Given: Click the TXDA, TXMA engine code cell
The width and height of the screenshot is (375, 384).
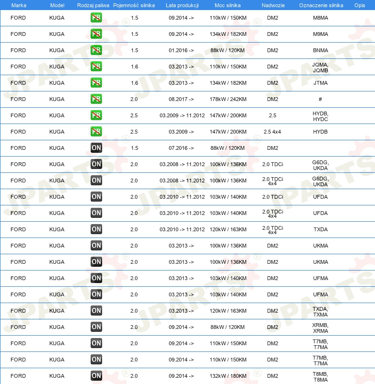Looking at the screenshot, I should (x=320, y=312).
